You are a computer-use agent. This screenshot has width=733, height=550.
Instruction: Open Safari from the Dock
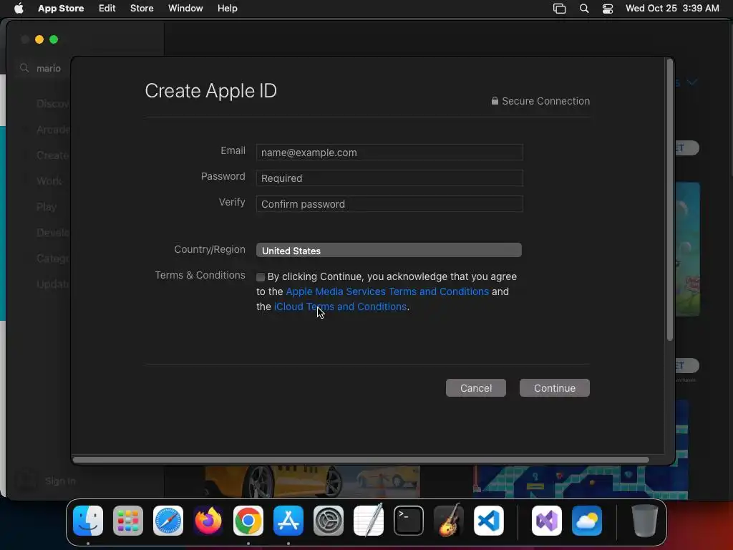coord(168,521)
